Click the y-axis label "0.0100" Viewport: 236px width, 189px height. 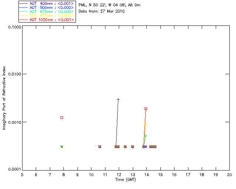(x=15, y=74)
